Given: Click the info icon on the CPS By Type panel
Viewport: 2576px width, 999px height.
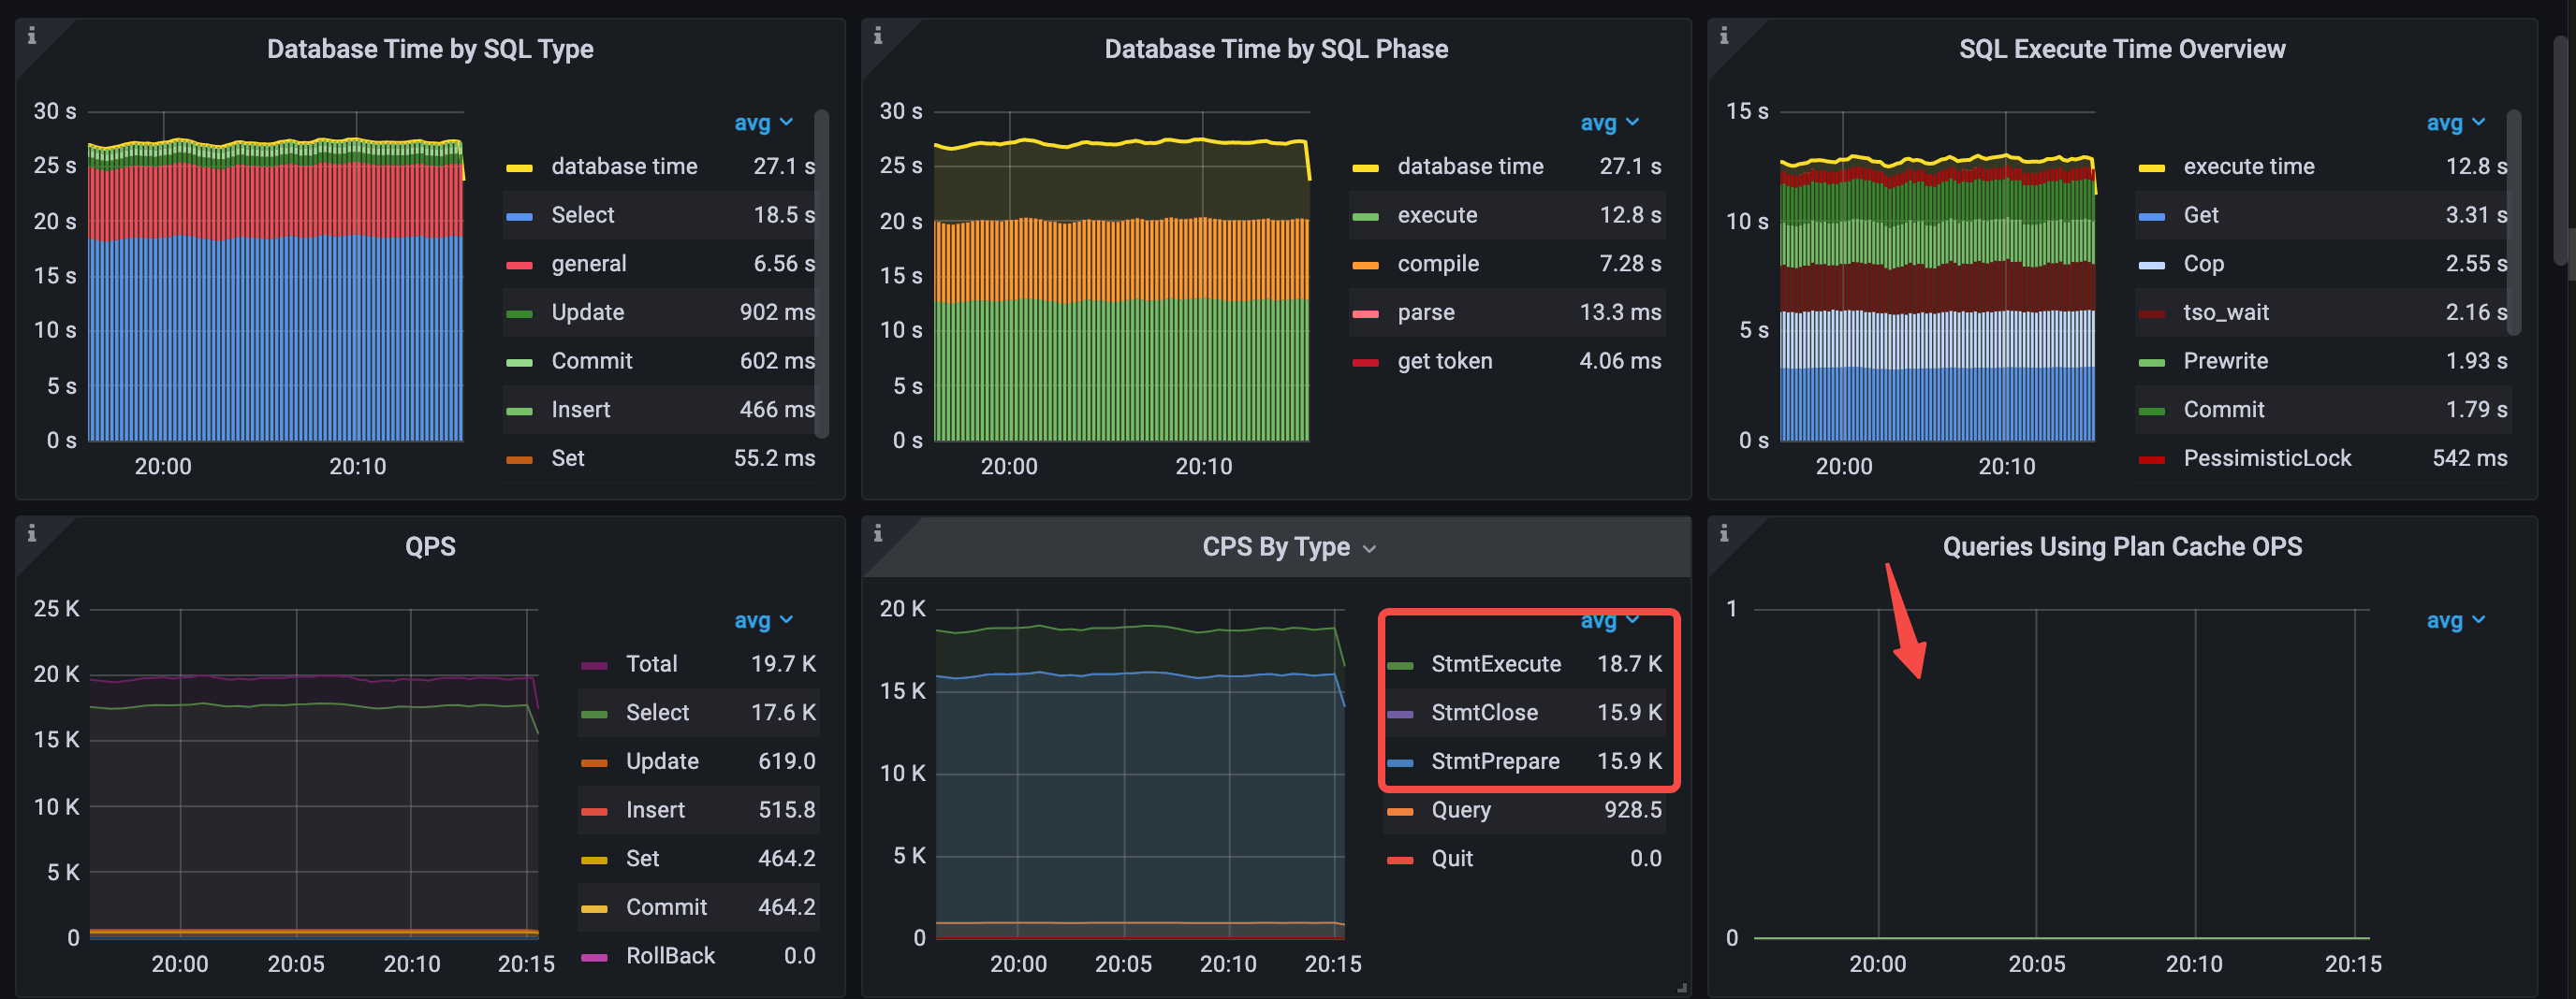Looking at the screenshot, I should [x=878, y=532].
